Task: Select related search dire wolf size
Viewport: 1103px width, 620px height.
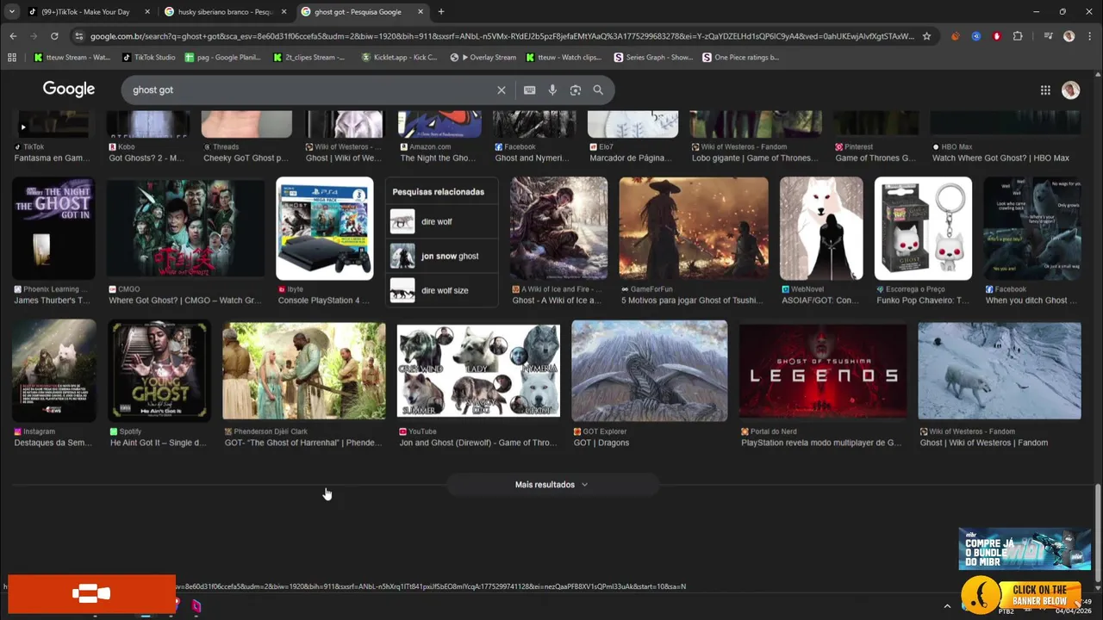Action: click(x=441, y=290)
